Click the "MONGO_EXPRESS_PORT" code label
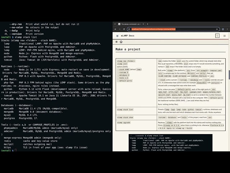 [x=212, y=92]
